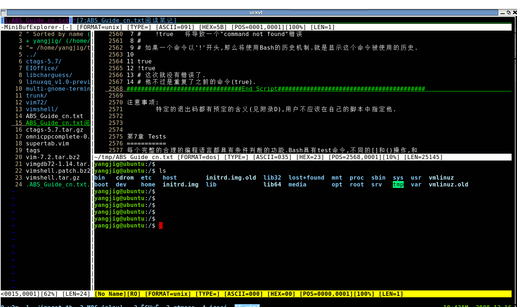Screen dimensions: 517x307
Task: Open the vimshell/ directory
Action: [42, 109]
